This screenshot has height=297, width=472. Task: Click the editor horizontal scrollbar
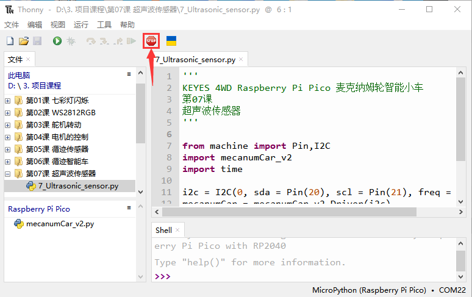point(289,212)
